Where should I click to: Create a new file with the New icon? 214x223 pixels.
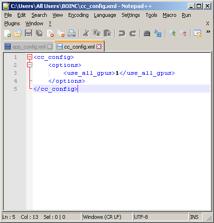[x=7, y=33]
